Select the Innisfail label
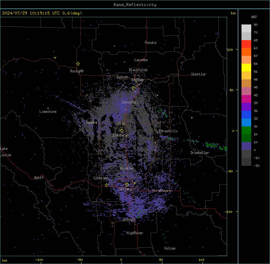 [130, 102]
